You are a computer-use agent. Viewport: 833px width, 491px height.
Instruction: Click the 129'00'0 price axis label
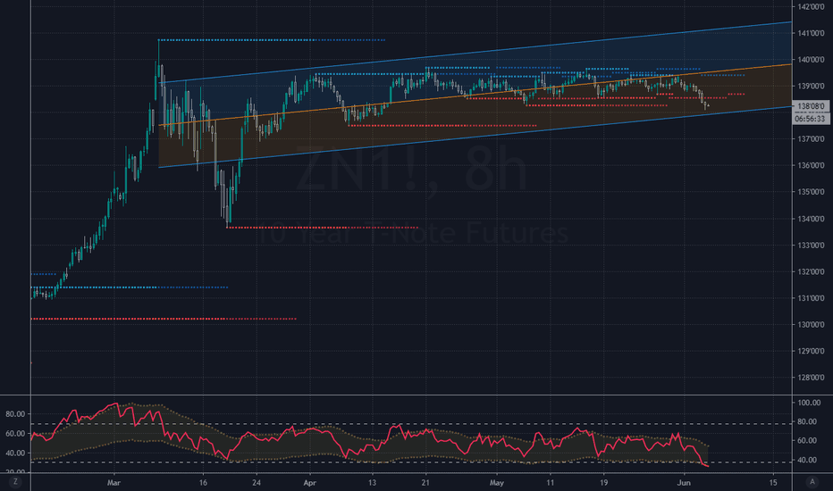pyautogui.click(x=811, y=351)
